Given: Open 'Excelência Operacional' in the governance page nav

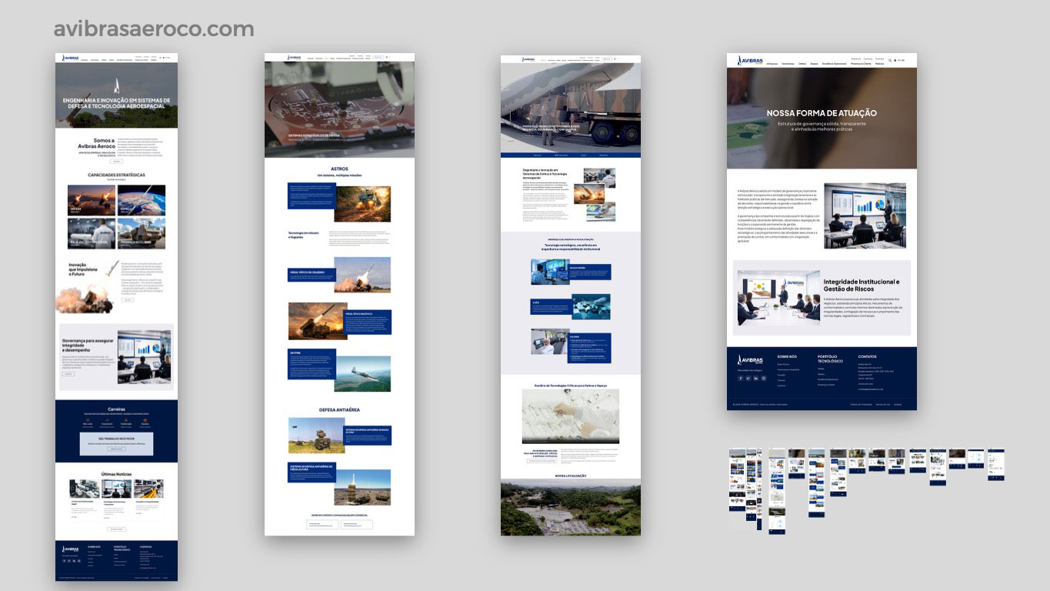Looking at the screenshot, I should tap(834, 64).
